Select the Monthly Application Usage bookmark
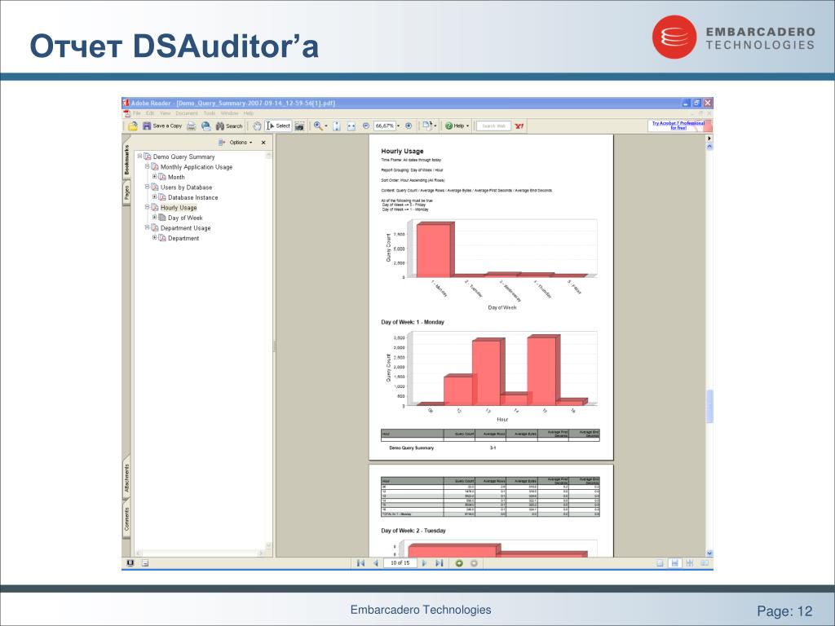The width and height of the screenshot is (835, 626). (x=197, y=167)
